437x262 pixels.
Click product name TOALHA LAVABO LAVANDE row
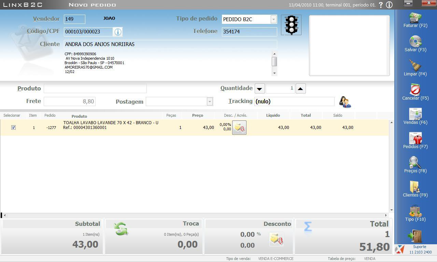[x=111, y=123]
